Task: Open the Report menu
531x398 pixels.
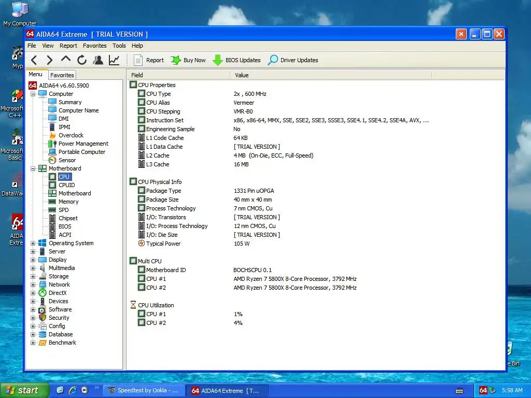Action: click(x=68, y=46)
